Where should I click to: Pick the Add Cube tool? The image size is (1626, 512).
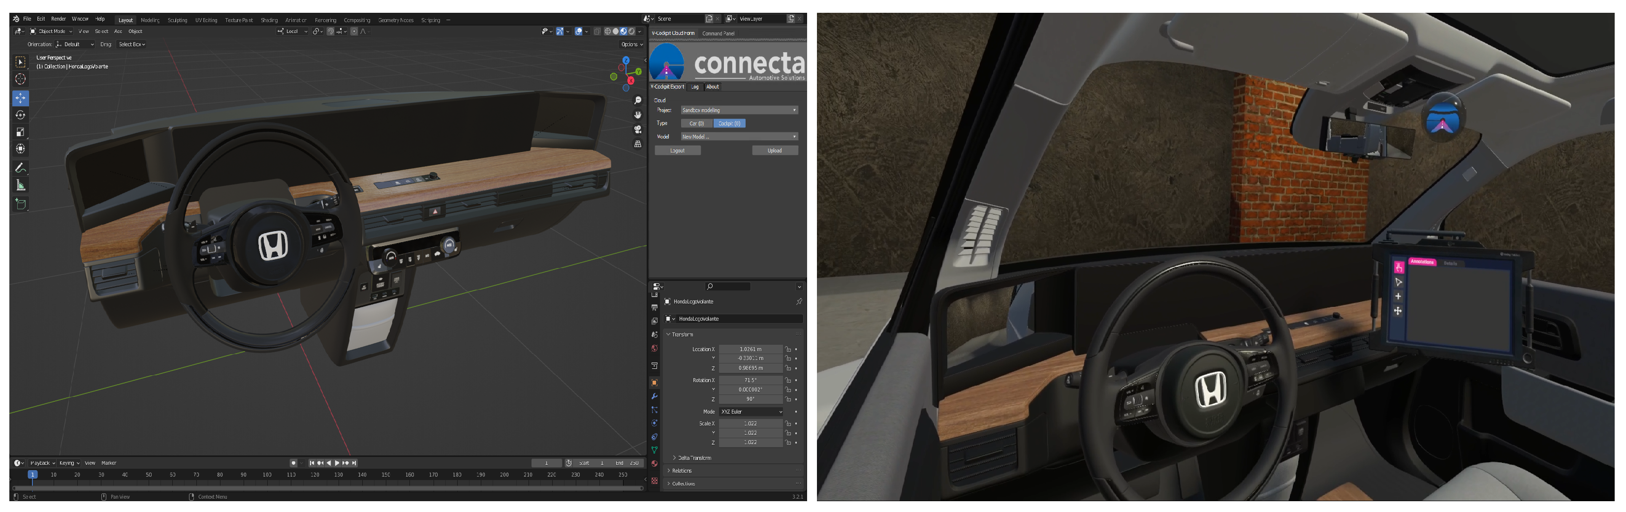tap(20, 204)
